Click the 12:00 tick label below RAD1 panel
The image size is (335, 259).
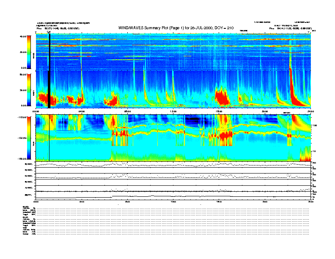click(173, 111)
